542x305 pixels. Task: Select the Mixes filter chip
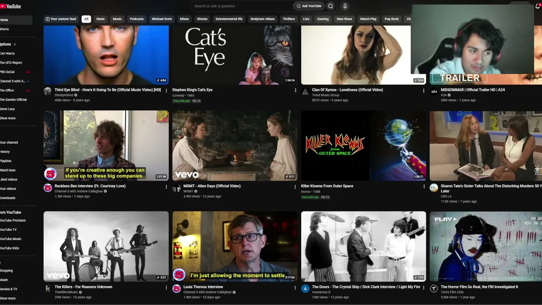(184, 19)
